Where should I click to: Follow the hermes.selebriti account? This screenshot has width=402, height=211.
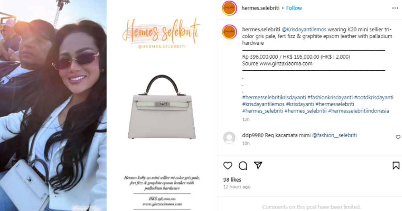[294, 8]
